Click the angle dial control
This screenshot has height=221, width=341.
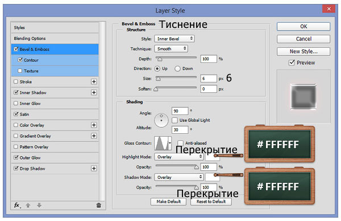click(x=161, y=120)
